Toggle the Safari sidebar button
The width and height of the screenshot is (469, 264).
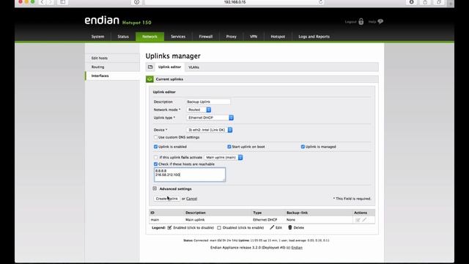(x=62, y=2)
